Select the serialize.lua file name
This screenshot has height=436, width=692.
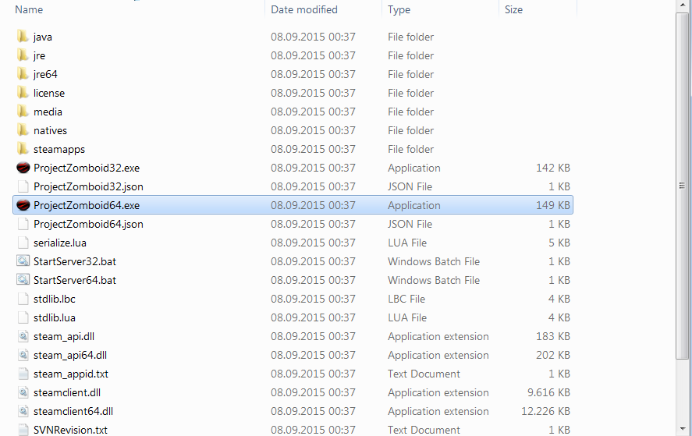[60, 243]
